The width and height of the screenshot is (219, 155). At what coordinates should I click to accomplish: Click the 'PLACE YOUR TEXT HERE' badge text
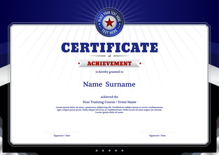[x=109, y=15]
